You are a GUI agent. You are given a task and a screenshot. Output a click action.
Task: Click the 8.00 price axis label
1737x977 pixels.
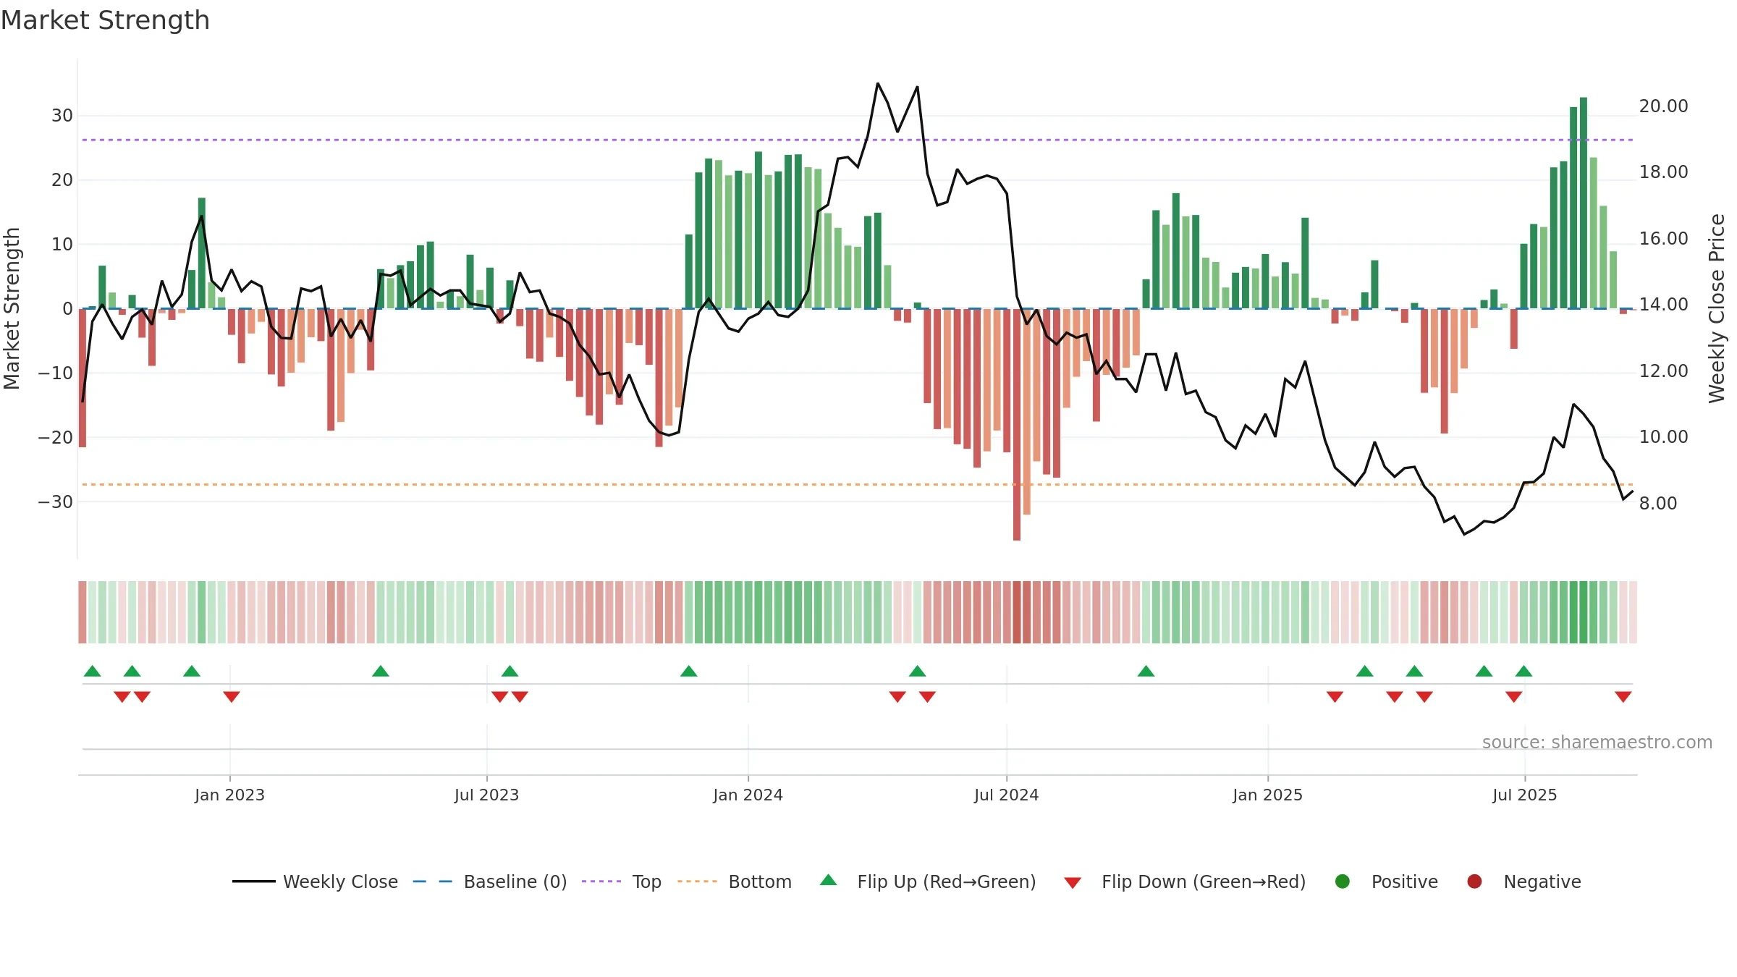[1657, 503]
